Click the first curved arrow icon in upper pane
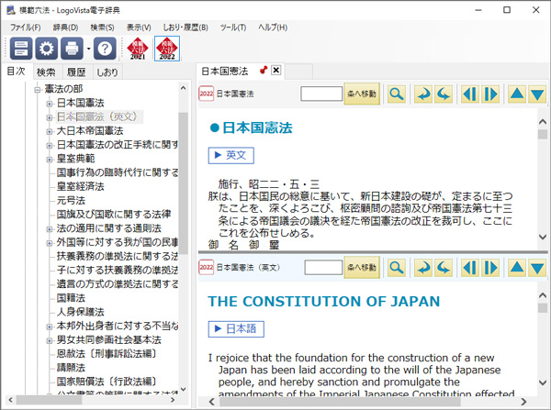 tap(423, 94)
